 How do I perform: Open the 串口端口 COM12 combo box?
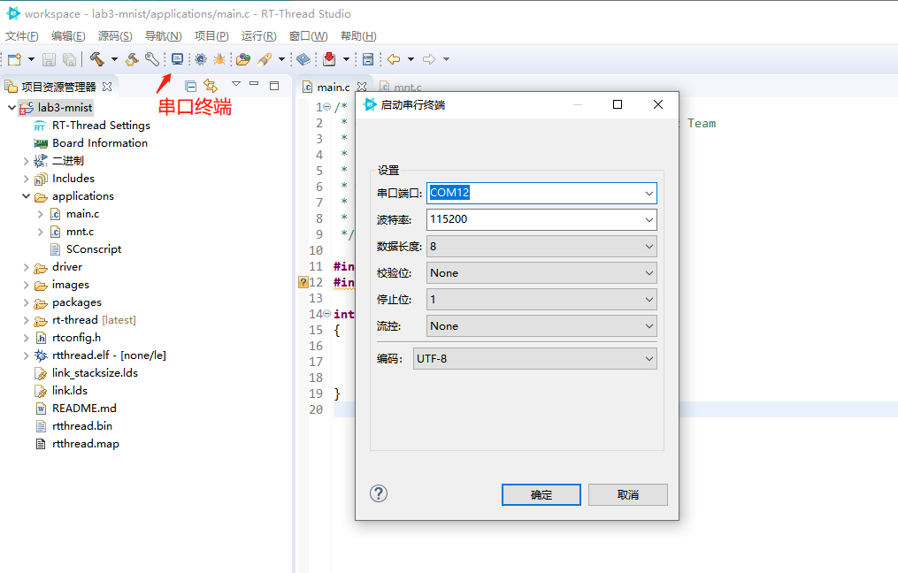point(541,193)
